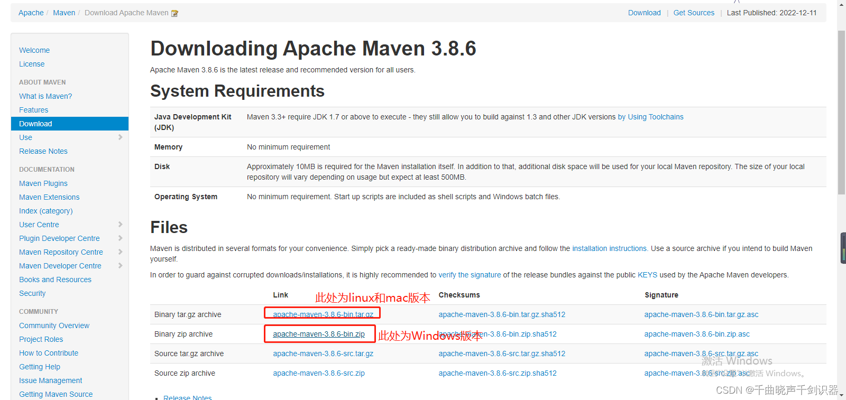Expand Plugin Developer Centre chevron
Screen dimensions: 846x400
(120, 238)
